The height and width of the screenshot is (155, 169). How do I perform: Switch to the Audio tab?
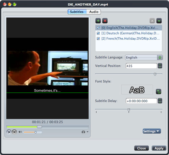tap(94, 12)
